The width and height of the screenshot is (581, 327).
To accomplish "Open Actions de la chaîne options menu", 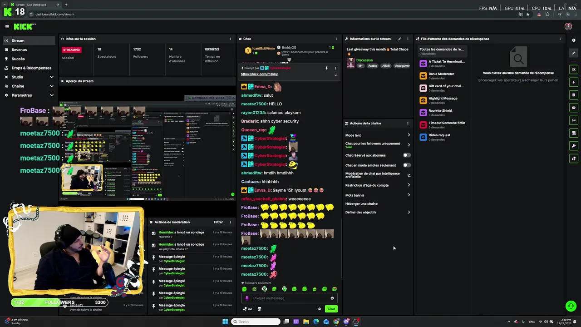I will click(408, 123).
